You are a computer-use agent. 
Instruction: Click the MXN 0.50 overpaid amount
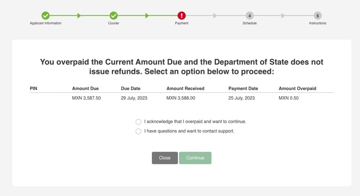coord(288,98)
